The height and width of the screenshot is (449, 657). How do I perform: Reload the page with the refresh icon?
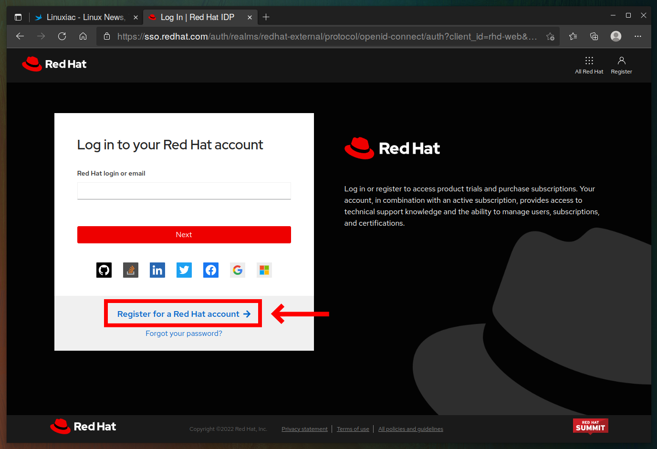tap(62, 36)
